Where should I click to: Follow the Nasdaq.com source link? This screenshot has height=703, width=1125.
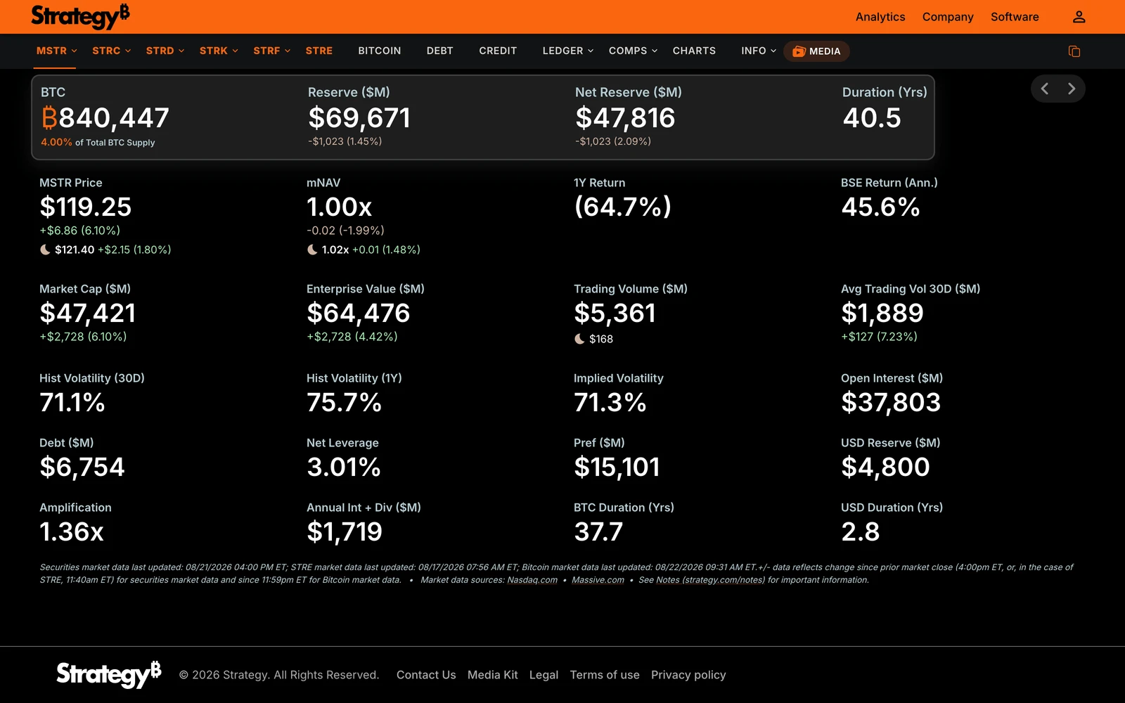[532, 580]
